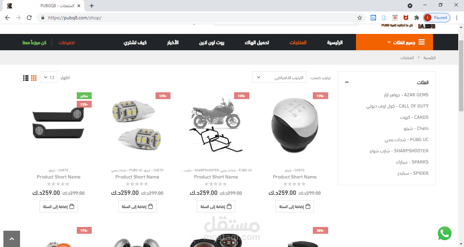
Task: Add the gear knob product to cart
Action: point(295,206)
